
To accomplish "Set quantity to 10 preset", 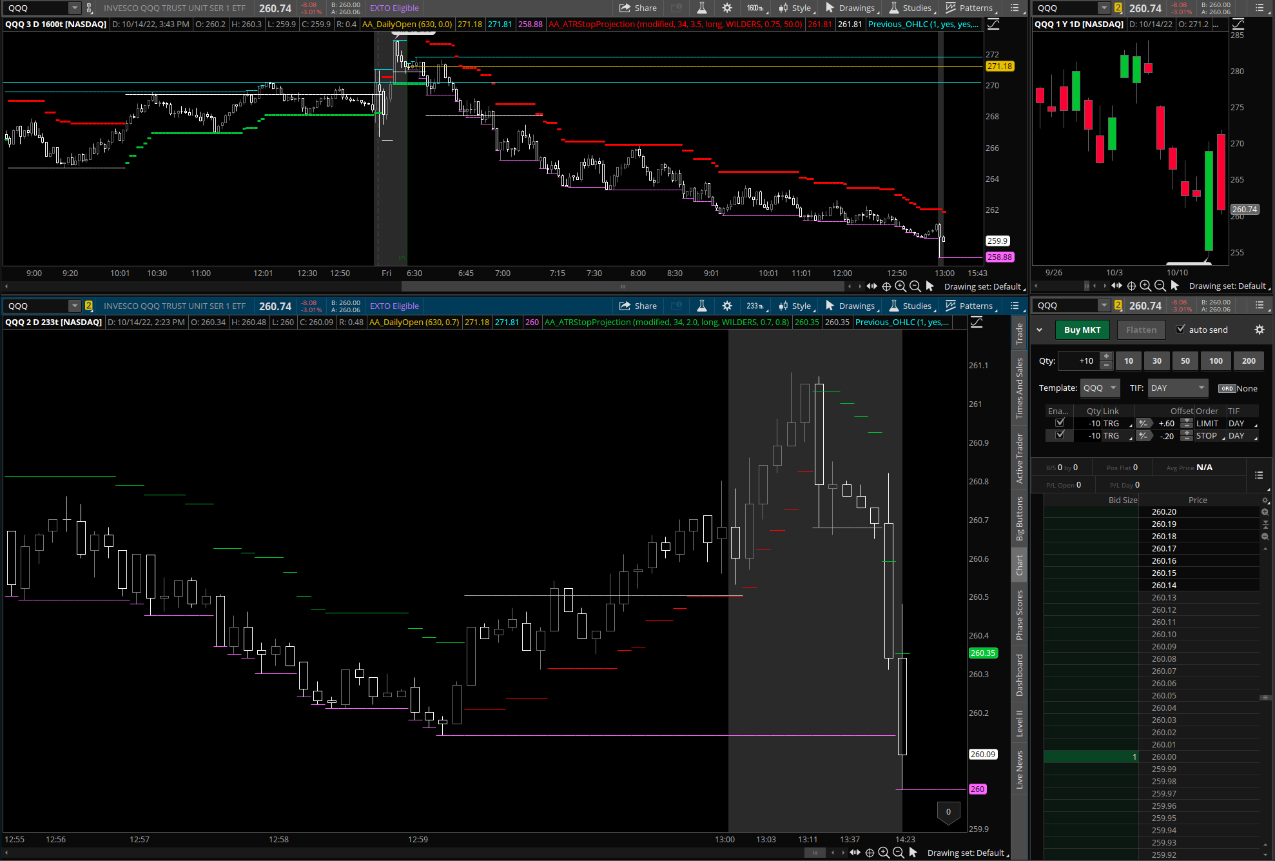I will pos(1128,361).
